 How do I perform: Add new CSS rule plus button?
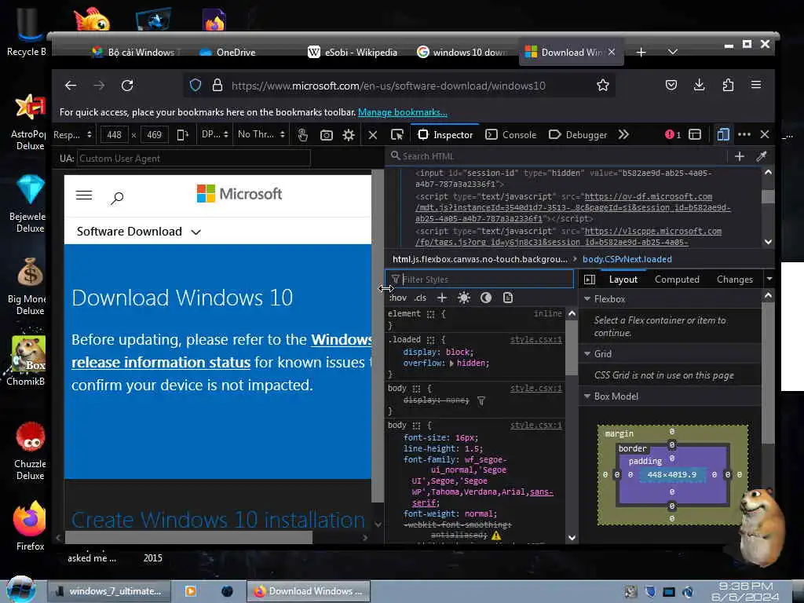tap(442, 298)
